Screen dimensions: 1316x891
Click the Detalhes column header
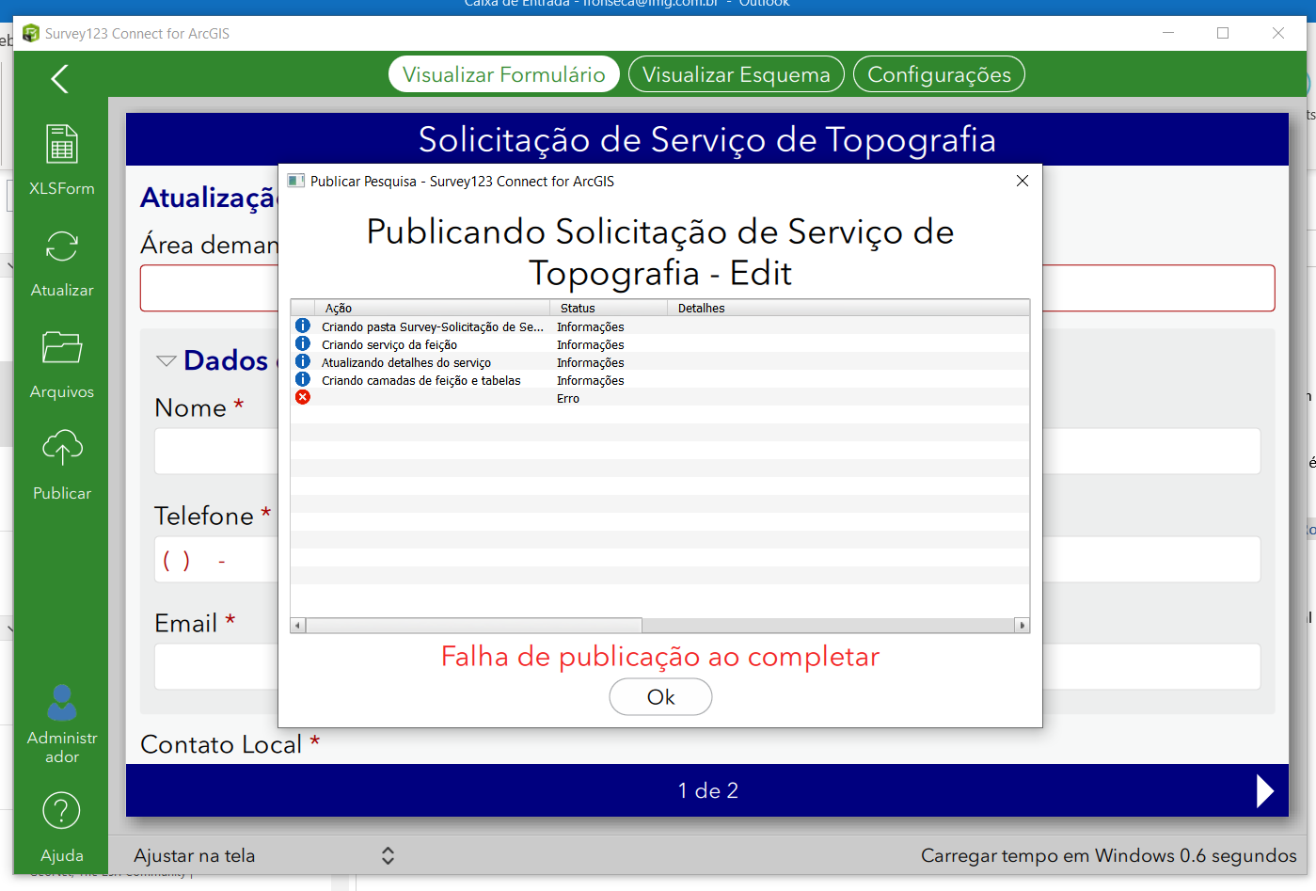pos(848,308)
